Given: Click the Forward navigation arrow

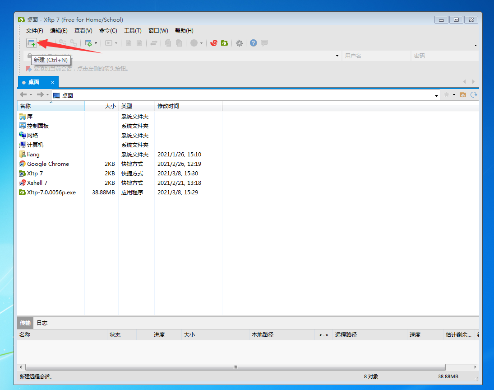Looking at the screenshot, I should [40, 94].
